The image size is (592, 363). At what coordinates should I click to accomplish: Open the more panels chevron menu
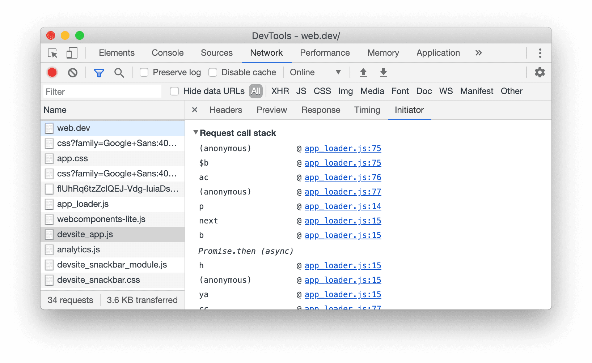tap(478, 52)
